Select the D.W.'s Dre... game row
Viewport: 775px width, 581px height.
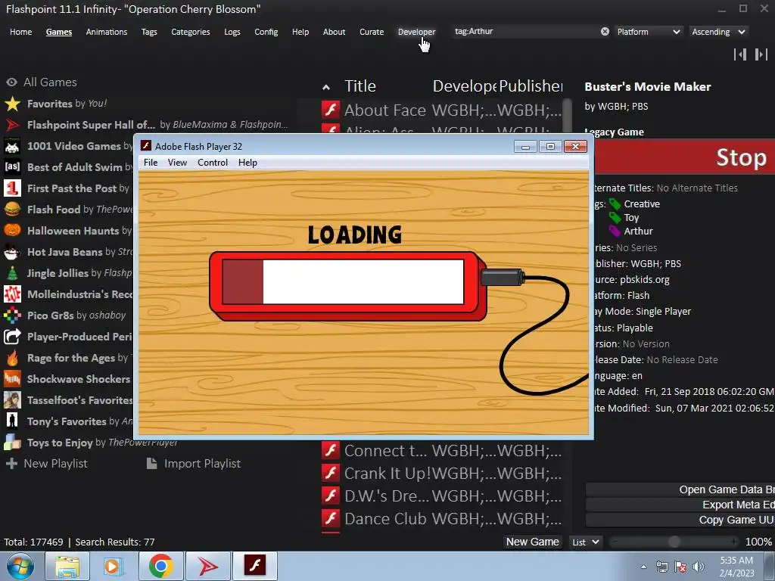tap(442, 496)
